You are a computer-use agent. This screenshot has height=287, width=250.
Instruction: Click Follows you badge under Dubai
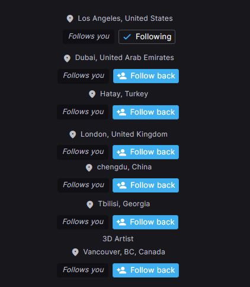[x=83, y=76]
